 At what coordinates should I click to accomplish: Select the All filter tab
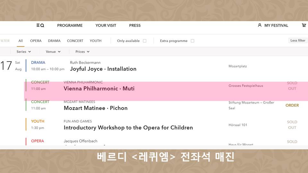coord(21,41)
